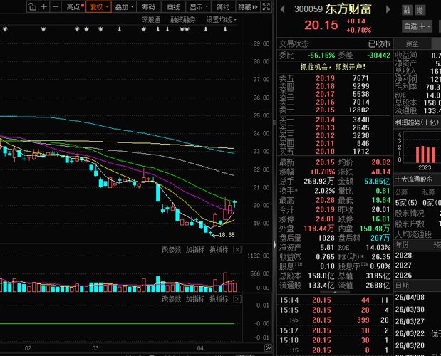Click 改参数 in the bottom indicator panel
This screenshot has width=441, height=356.
pyautogui.click(x=171, y=299)
